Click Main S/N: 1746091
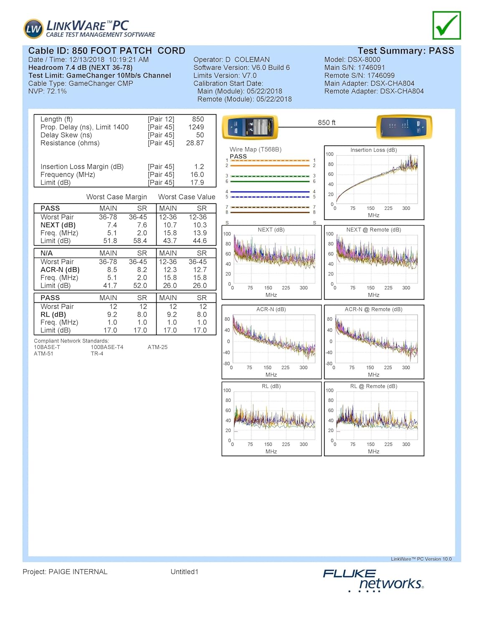This screenshot has width=484, height=626. click(x=355, y=68)
